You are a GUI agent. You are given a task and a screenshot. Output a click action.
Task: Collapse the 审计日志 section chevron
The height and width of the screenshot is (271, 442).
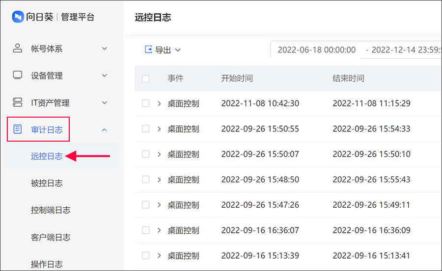(x=104, y=130)
